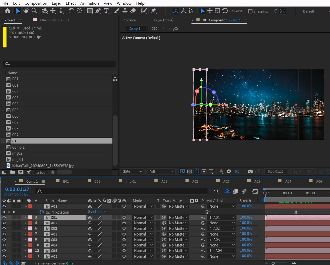This screenshot has width=330, height=265.
Task: Select Comp 1 in the Project panel
Action: 18,147
